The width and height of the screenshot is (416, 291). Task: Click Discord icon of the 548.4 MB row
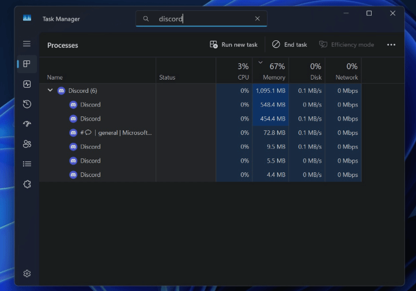point(73,105)
